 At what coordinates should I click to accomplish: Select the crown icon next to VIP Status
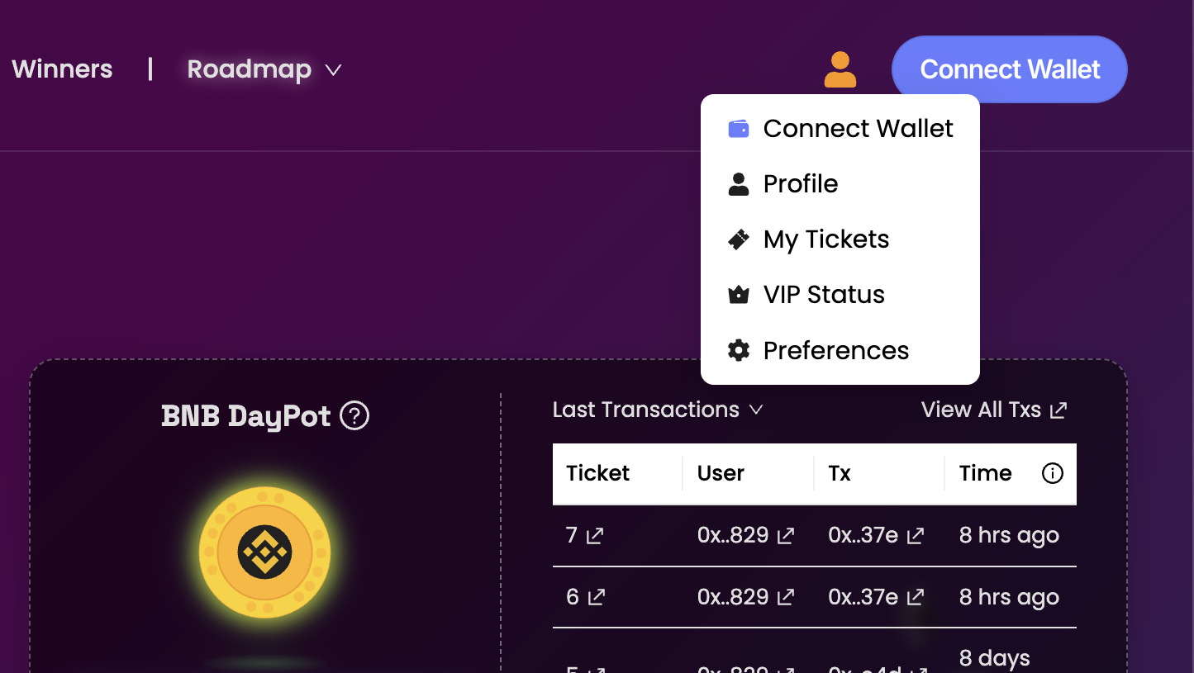click(738, 294)
